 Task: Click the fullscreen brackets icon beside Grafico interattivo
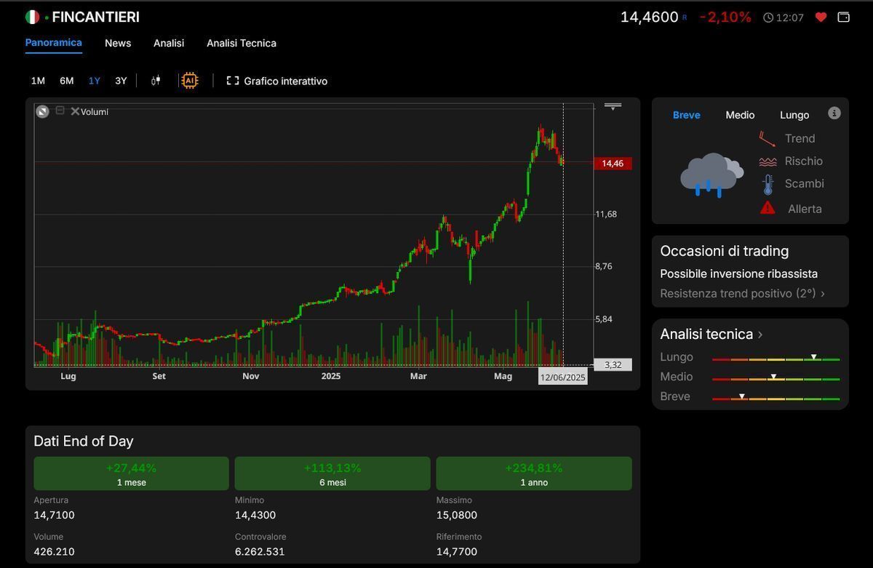[x=233, y=81]
